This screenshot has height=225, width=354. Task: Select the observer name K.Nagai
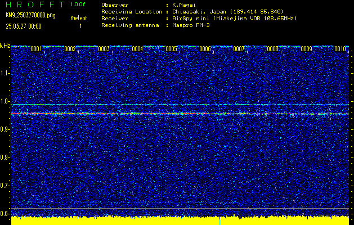[185, 5]
